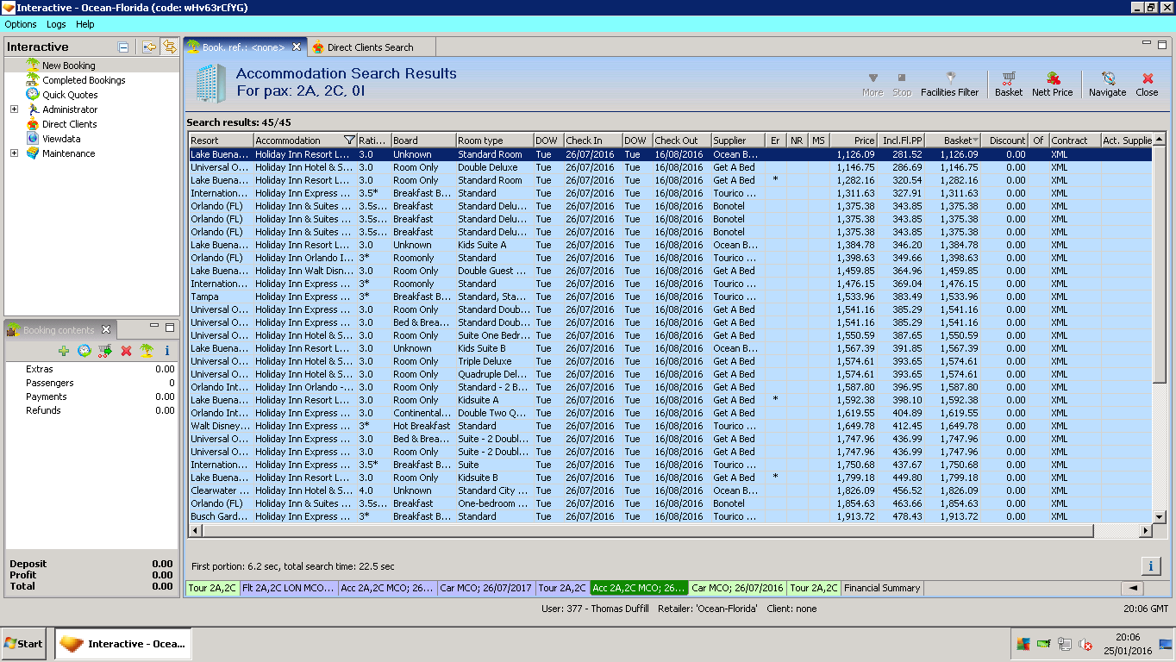
Task: Open Viewdata from the sidebar
Action: (61, 139)
